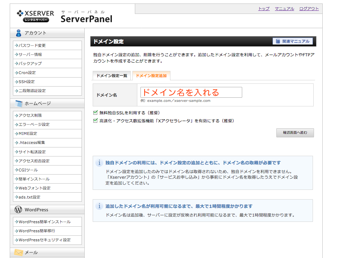Image resolution: width=345 pixels, height=258 pixels.
Task: Click the Mail envelope icon
Action: [x=19, y=252]
